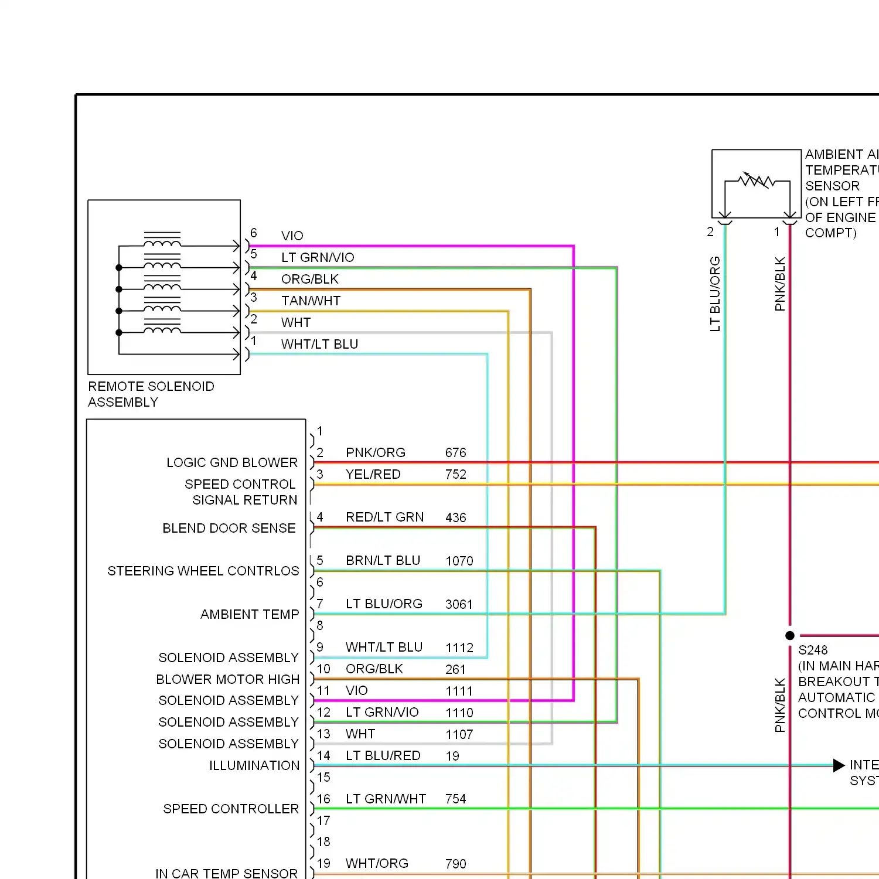Viewport: 879px width, 879px height.
Task: Click vertical 'PNK/BLK' label below sensor pin 1
Action: 780,284
